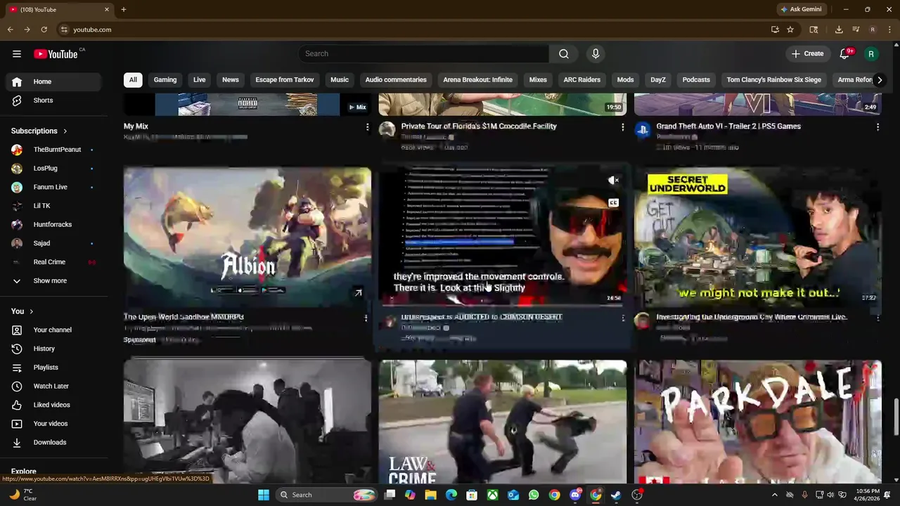Viewport: 900px width, 506px height.
Task: Select the Music chip
Action: [x=340, y=80]
